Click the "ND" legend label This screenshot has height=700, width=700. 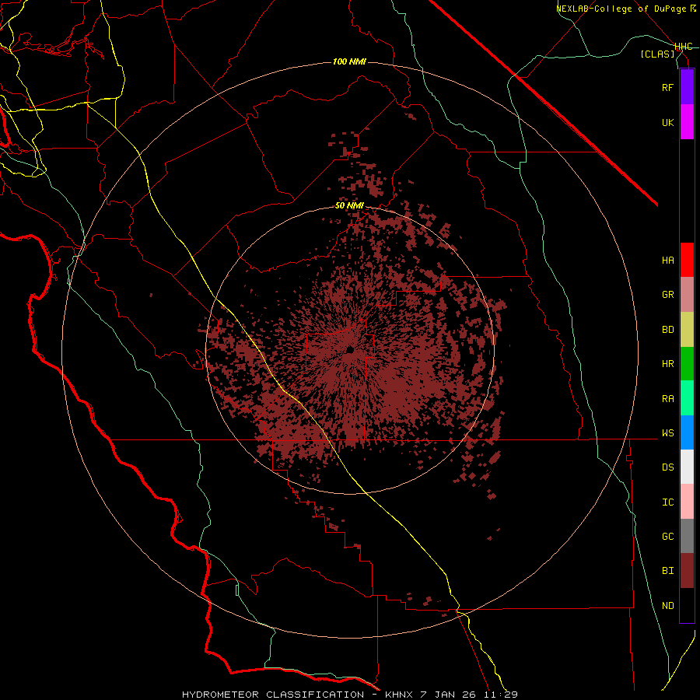(x=667, y=605)
